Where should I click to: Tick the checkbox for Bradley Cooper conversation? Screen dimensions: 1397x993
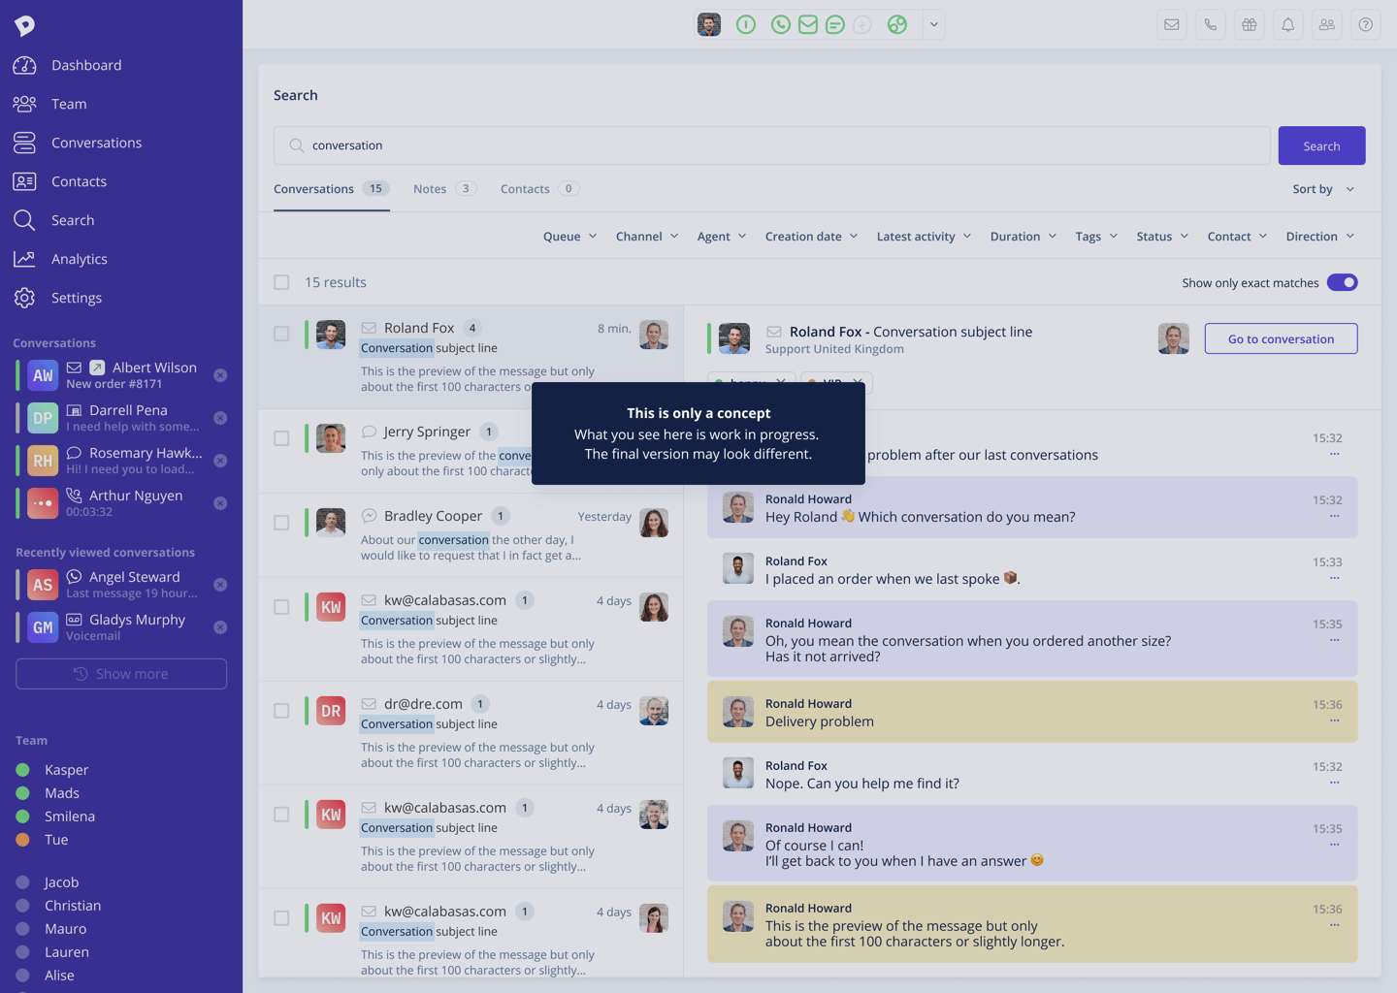coord(281,523)
